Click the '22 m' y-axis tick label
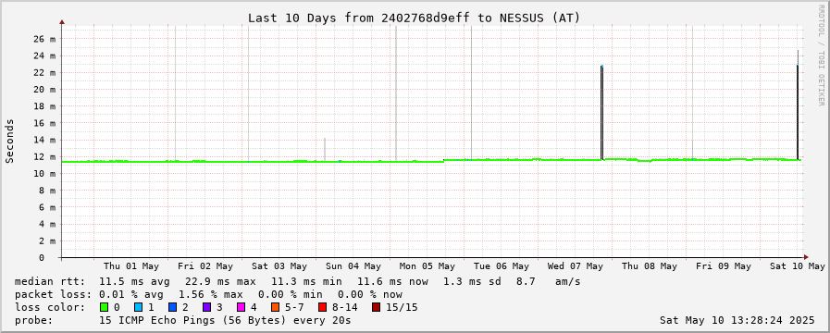Viewport: 830px width, 333px height. 45,72
